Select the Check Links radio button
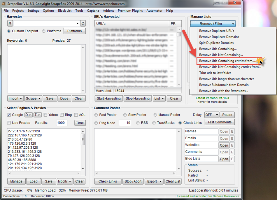 tap(180, 123)
